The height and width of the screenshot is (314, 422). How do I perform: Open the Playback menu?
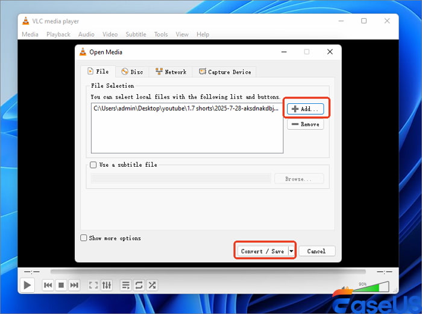pyautogui.click(x=58, y=34)
